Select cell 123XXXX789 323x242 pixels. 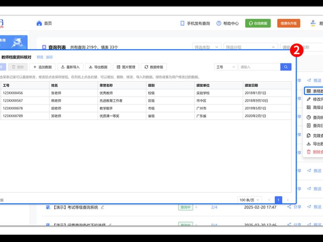click(25, 116)
